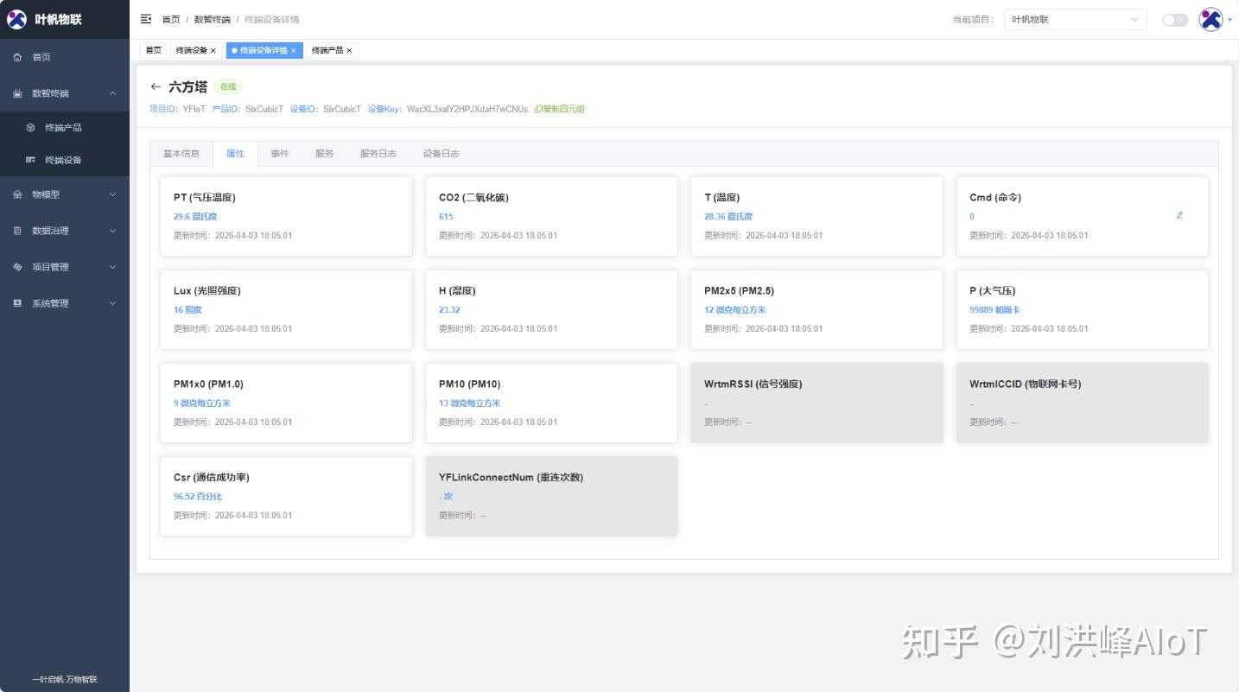Click the WrtmICCID (物联网卡号) card title
Image resolution: width=1239 pixels, height=692 pixels.
[1026, 384]
